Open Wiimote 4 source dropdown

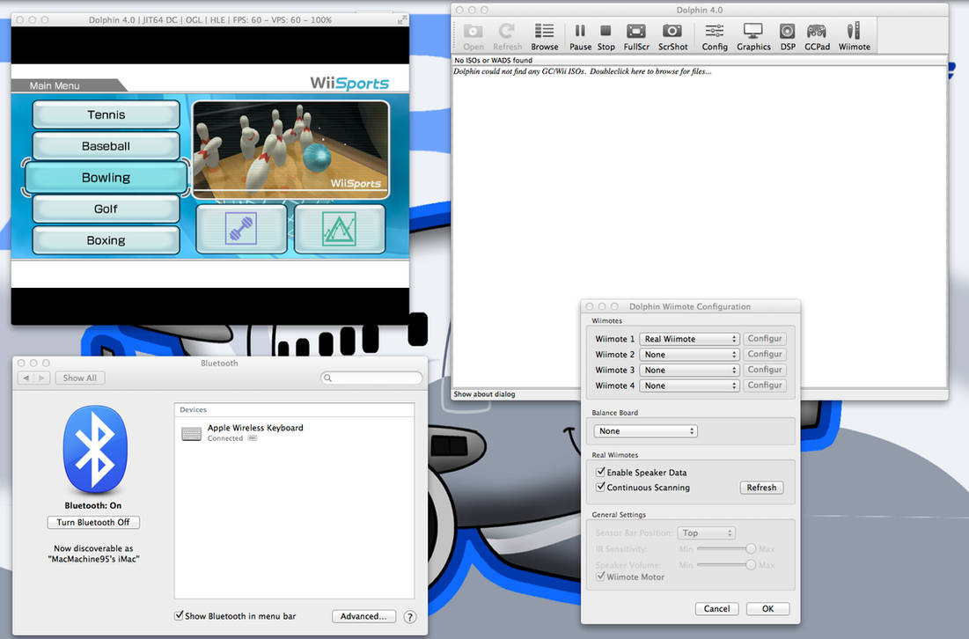pos(689,386)
